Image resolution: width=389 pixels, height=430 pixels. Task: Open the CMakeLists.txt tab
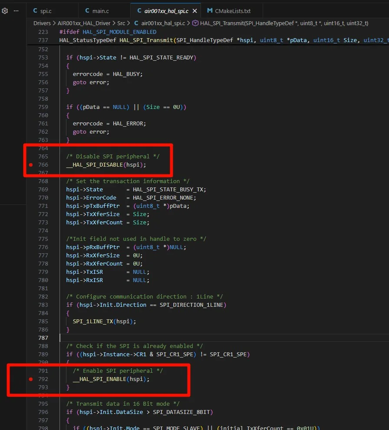232,11
